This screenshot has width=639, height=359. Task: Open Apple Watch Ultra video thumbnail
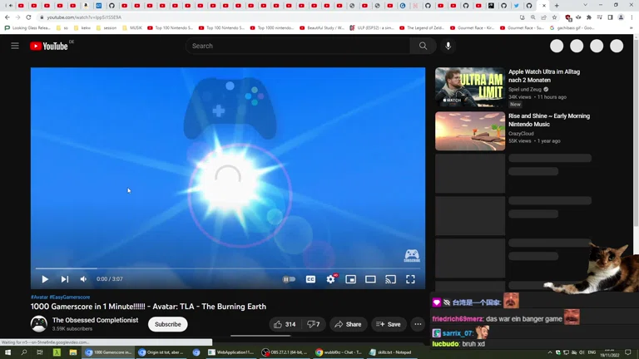click(469, 87)
